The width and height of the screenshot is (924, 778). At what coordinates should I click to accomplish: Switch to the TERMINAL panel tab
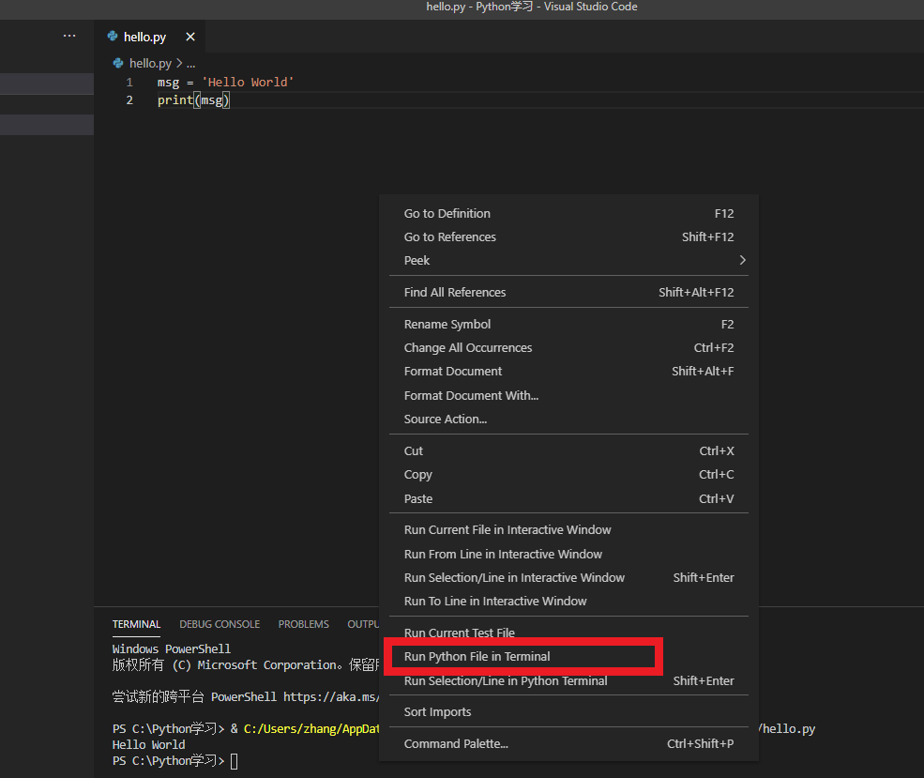click(x=136, y=624)
